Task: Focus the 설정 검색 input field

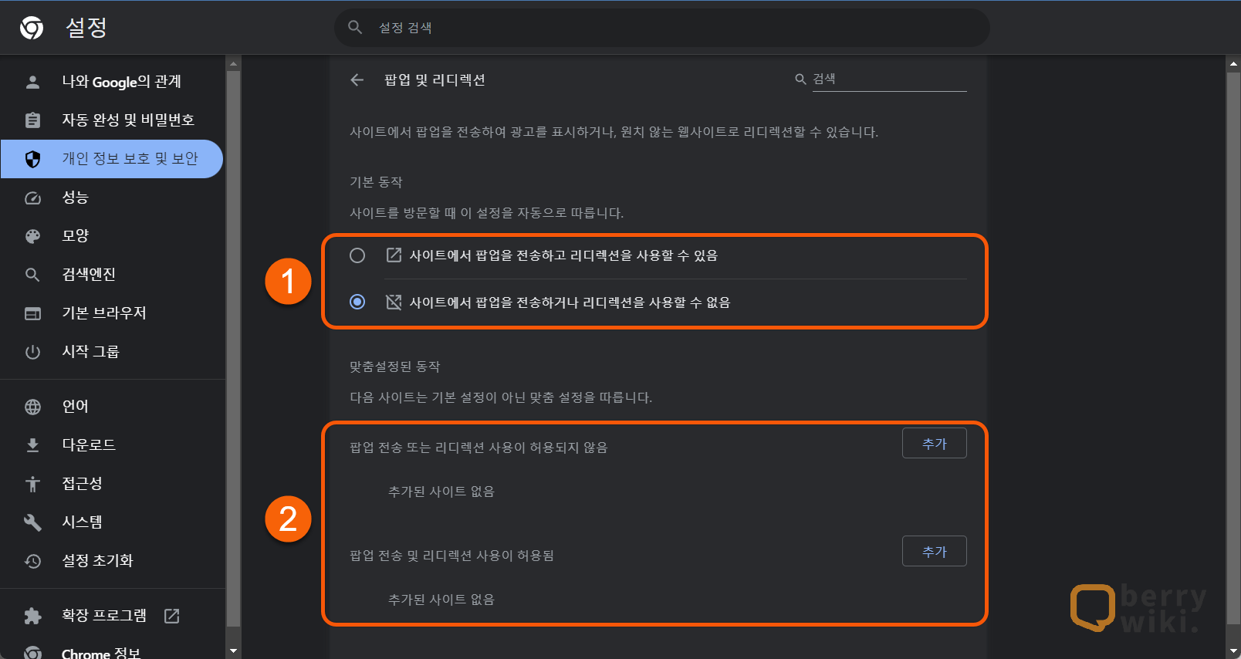Action: coord(662,28)
